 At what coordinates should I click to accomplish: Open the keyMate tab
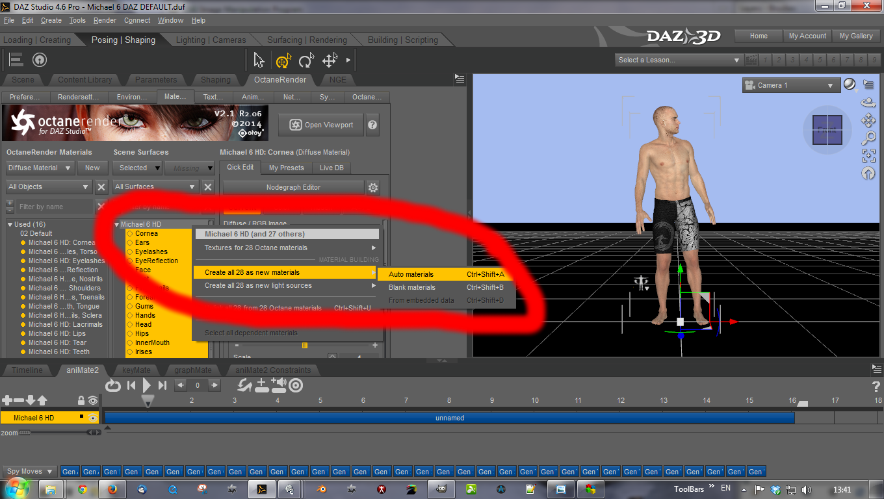(x=136, y=370)
